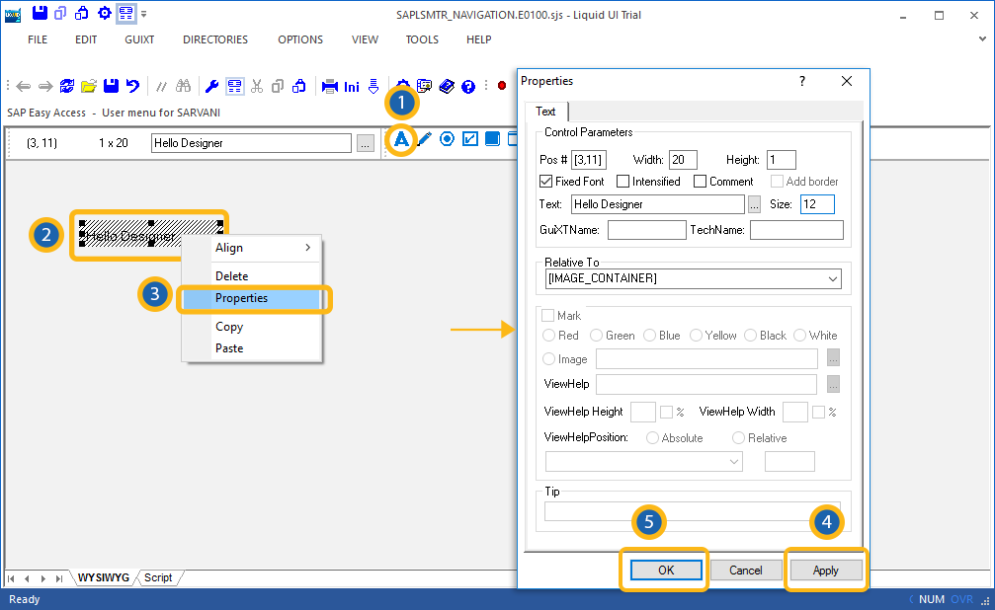
Task: Enable the Intensified checkbox
Action: click(x=623, y=182)
